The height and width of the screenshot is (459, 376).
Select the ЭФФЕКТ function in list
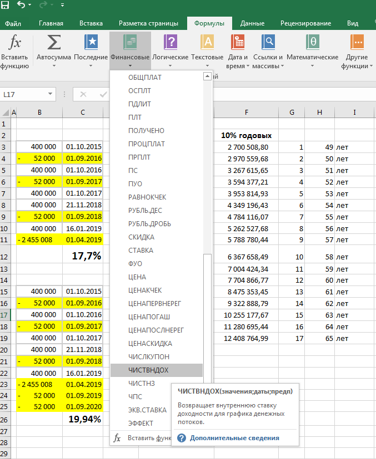click(x=141, y=424)
